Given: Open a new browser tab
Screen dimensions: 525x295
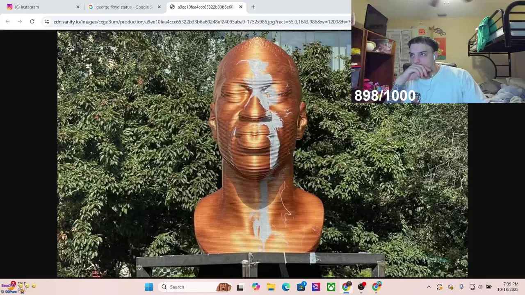Looking at the screenshot, I should coord(253,7).
